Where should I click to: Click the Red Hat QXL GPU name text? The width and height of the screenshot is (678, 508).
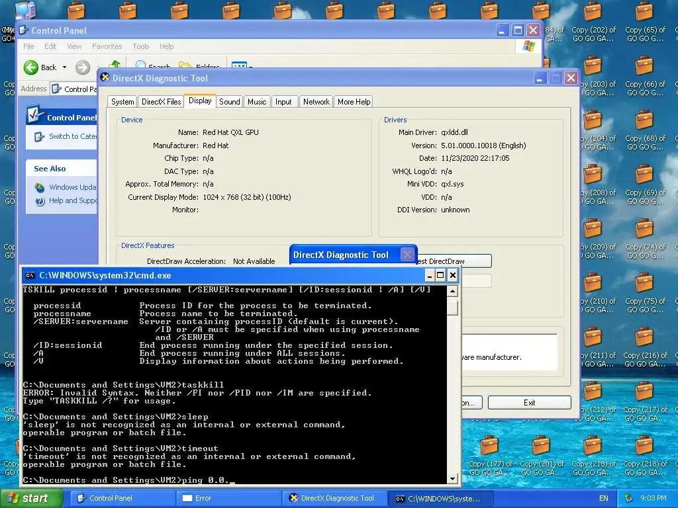click(230, 132)
